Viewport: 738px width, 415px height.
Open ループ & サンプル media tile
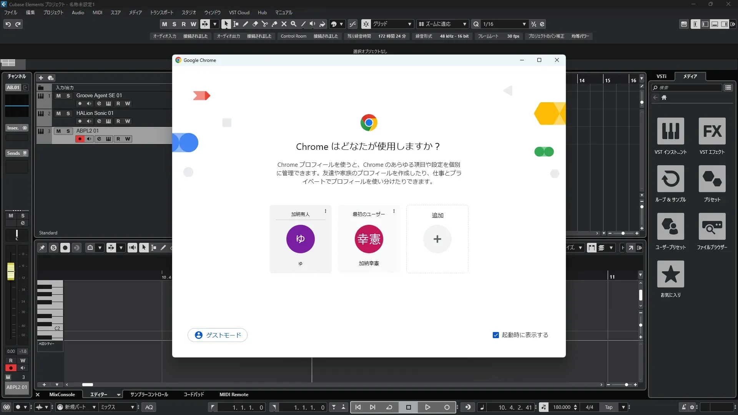click(x=670, y=179)
